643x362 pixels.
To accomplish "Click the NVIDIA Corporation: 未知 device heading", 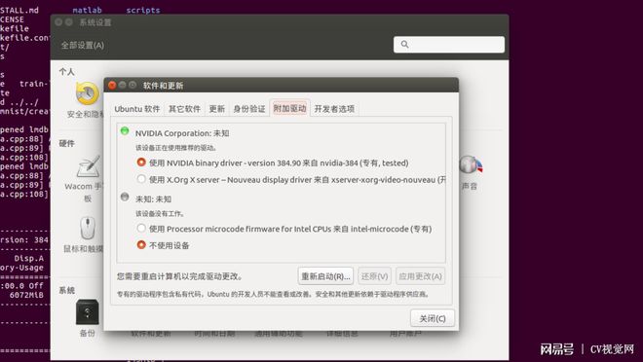I will pos(182,133).
